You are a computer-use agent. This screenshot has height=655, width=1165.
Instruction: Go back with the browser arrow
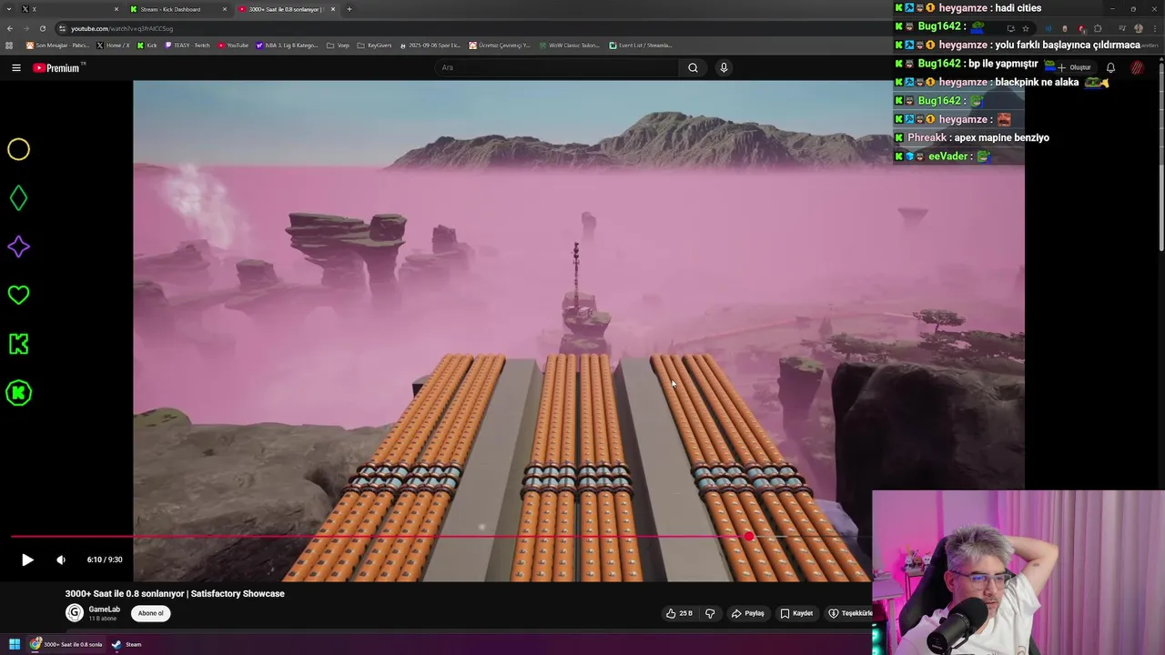[x=10, y=28]
